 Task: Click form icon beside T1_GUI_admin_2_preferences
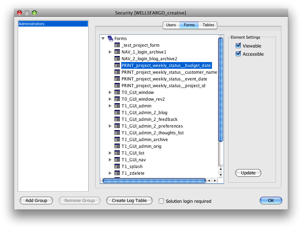click(x=117, y=126)
